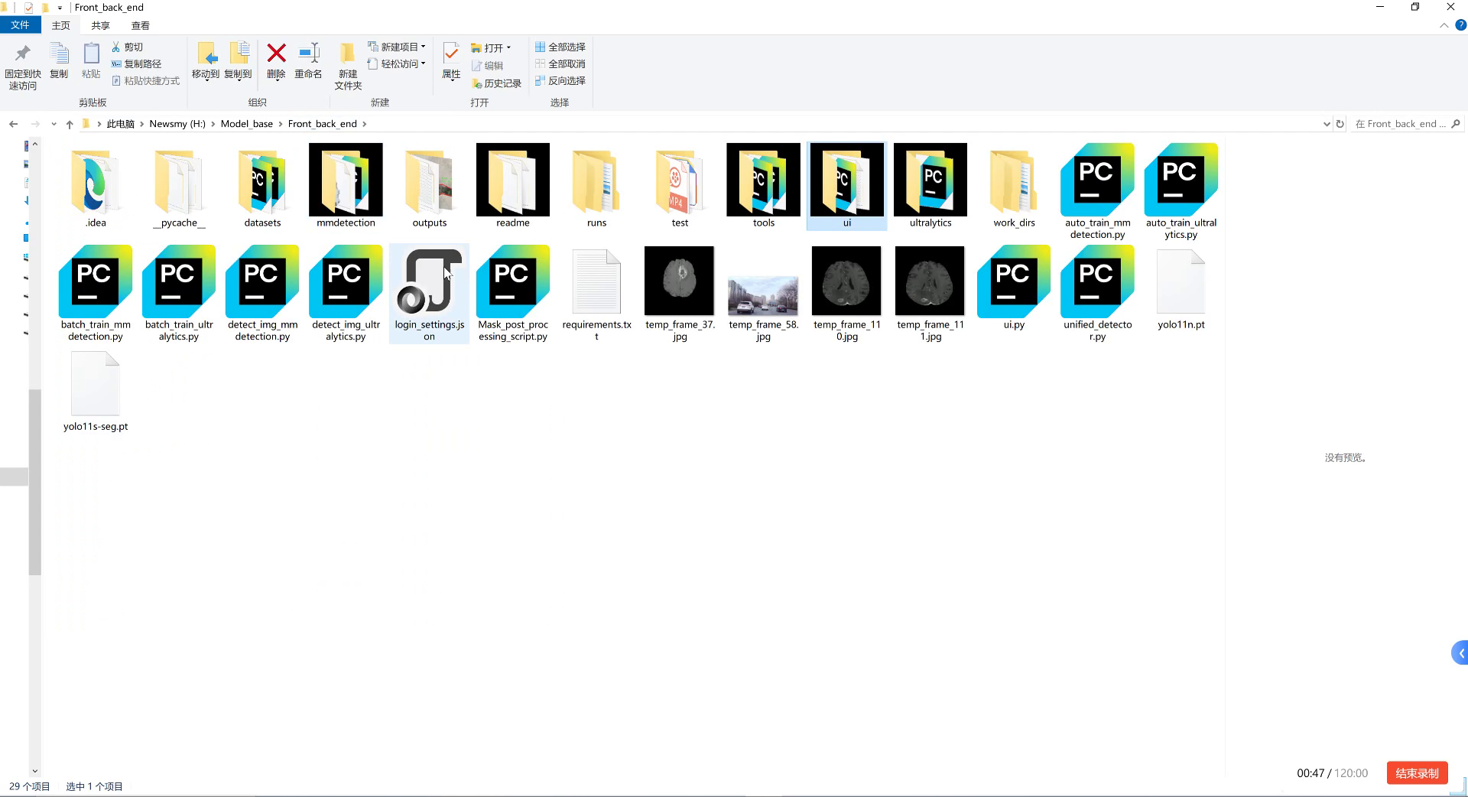Click the Rename icon

pyautogui.click(x=308, y=61)
